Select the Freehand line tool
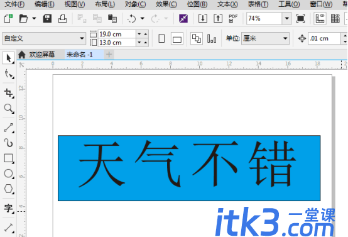The width and height of the screenshot is (348, 237). (x=9, y=128)
